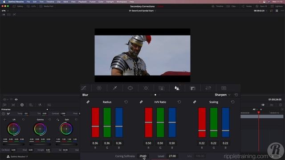Reset the Scaling controls
The width and height of the screenshot is (285, 160).
tap(232, 102)
